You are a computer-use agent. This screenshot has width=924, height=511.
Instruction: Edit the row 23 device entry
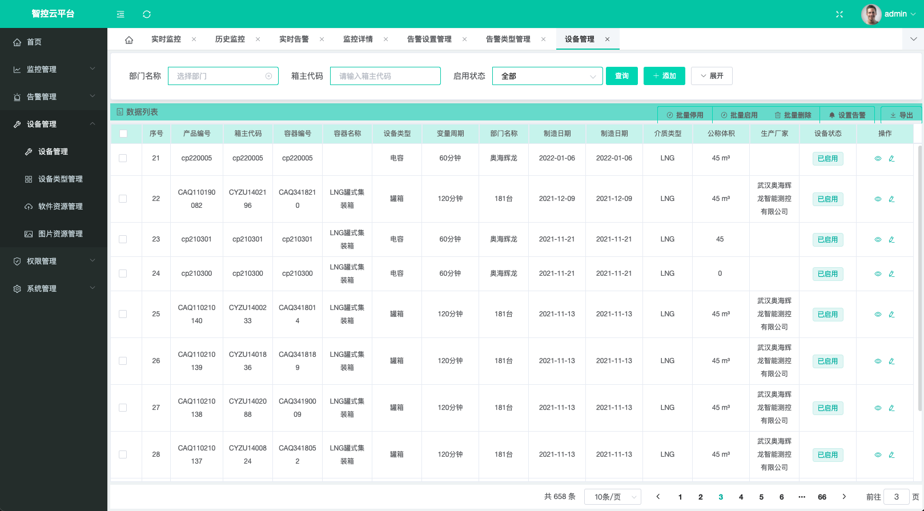coord(891,240)
